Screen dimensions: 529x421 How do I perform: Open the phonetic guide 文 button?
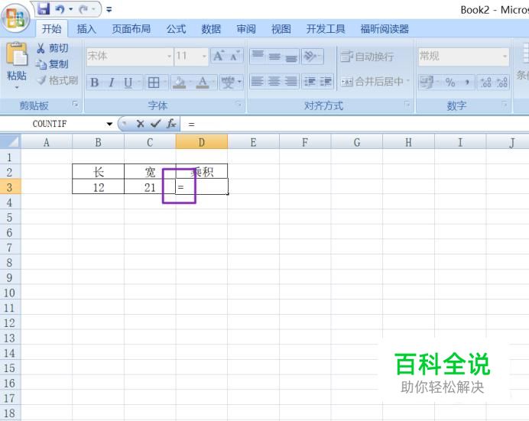coord(228,83)
